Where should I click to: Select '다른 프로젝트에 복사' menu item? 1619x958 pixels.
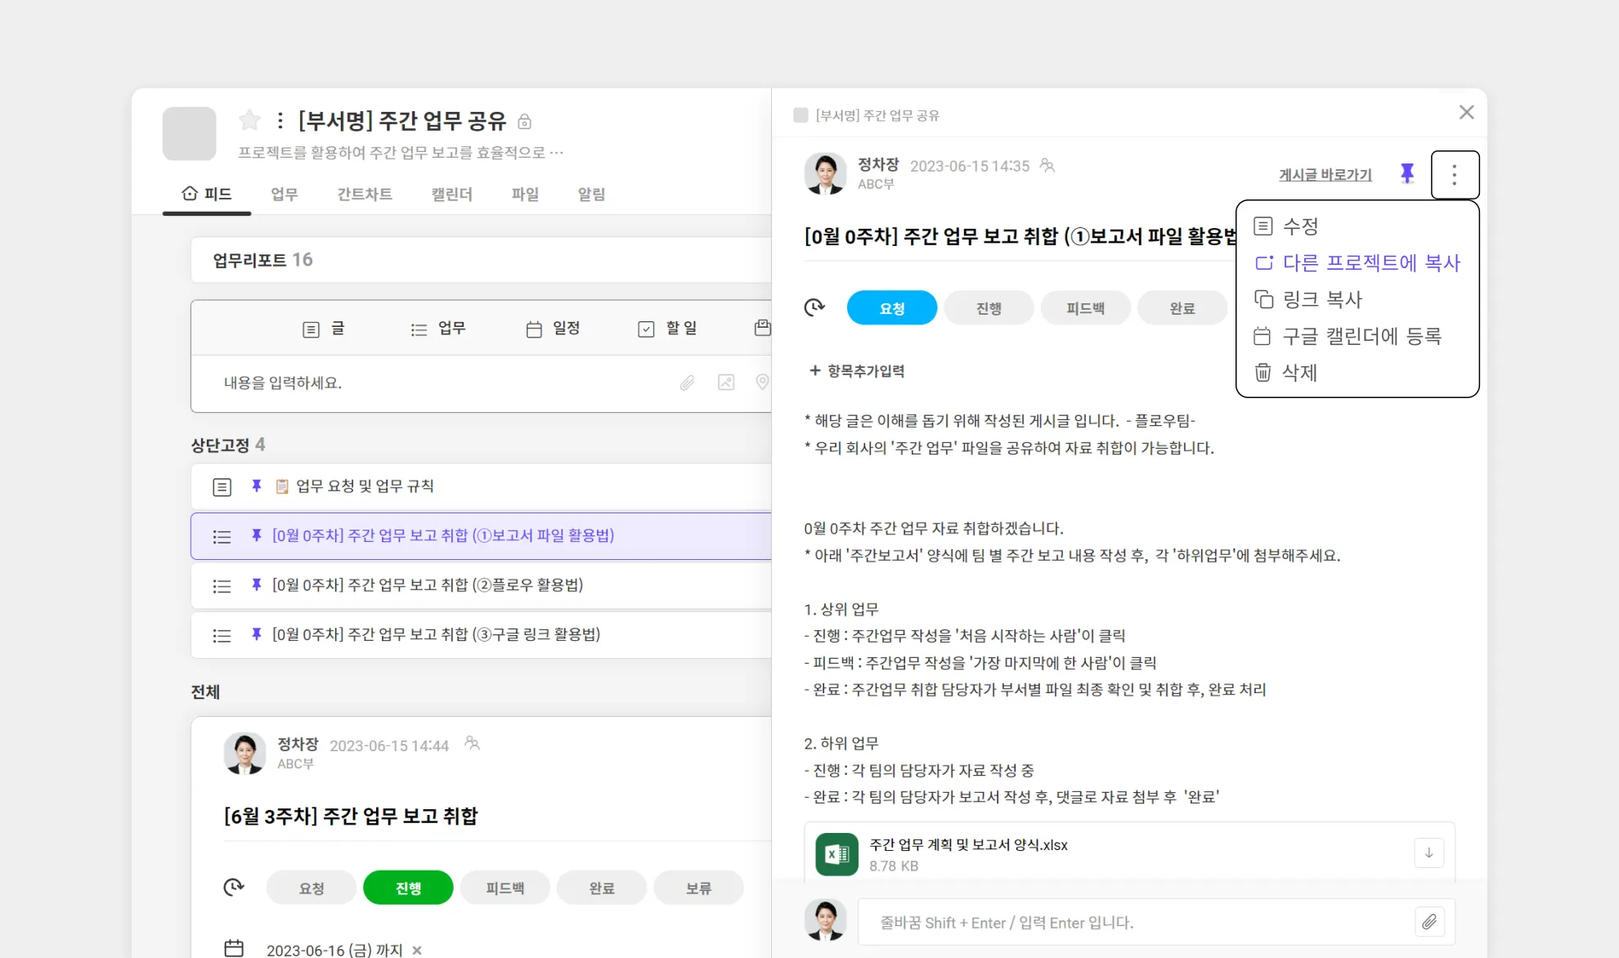coord(1357,262)
